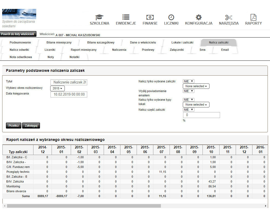Click the Data księgowania input field

click(69, 94)
